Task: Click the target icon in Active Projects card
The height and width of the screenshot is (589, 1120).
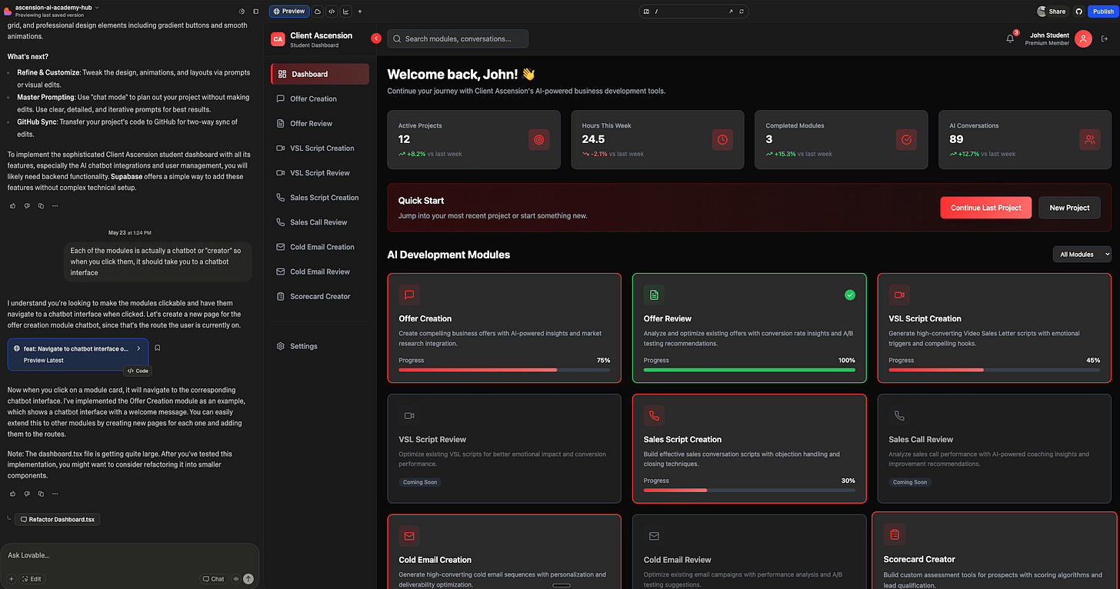Action: pos(538,139)
